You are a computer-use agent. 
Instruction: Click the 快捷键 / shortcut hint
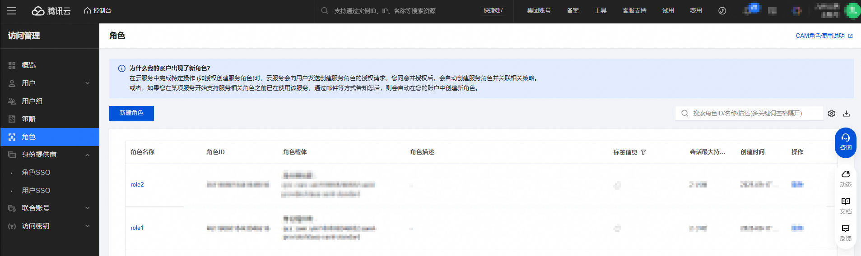(x=493, y=10)
